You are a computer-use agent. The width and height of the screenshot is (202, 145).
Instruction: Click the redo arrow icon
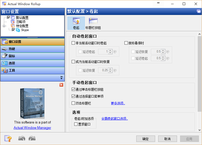[32, 139]
